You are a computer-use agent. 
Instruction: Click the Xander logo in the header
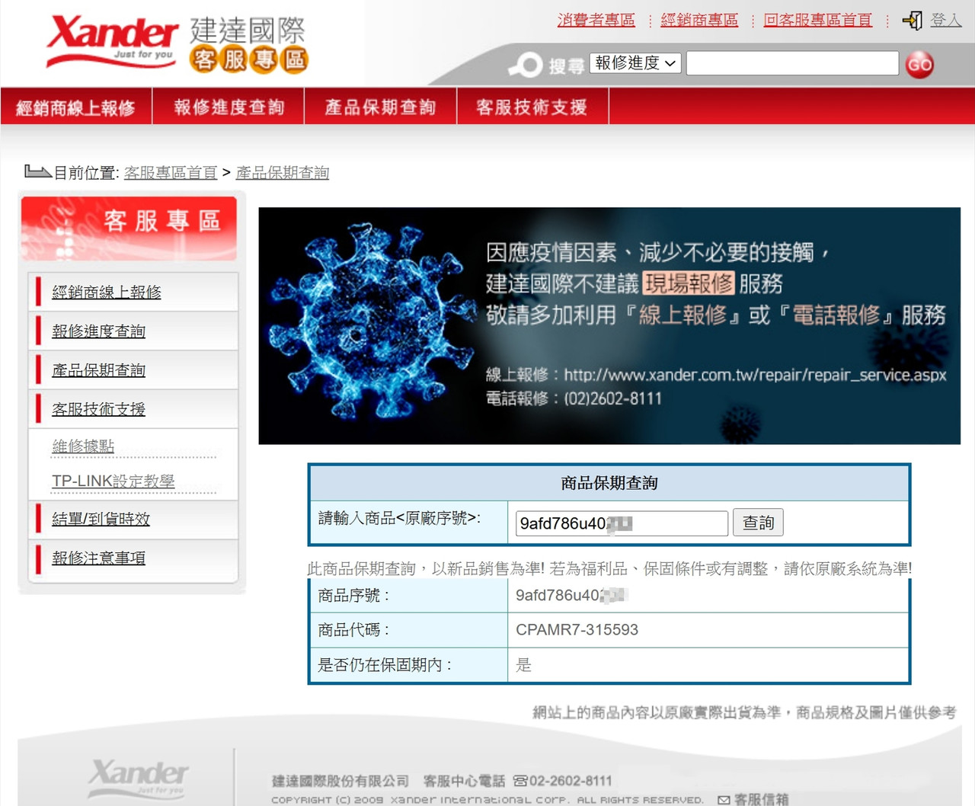(x=112, y=42)
